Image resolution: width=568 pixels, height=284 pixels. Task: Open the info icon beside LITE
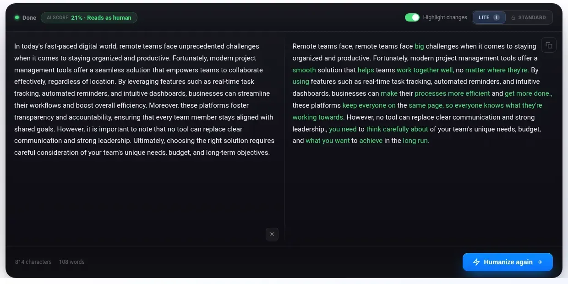point(497,17)
